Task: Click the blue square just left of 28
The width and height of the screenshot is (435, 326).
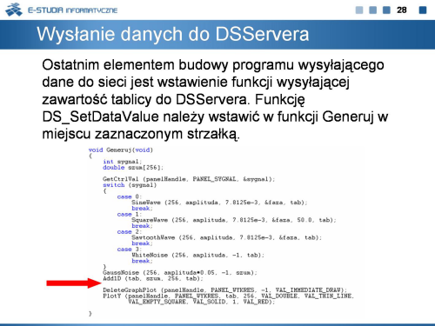Action: click(x=386, y=10)
